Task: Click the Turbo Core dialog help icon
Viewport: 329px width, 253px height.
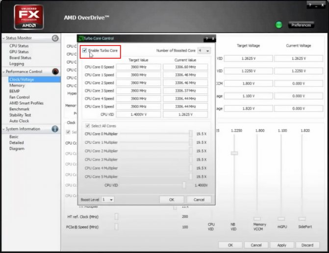Action: pos(207,39)
